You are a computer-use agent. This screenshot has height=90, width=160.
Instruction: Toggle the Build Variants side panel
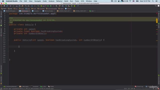(1, 69)
